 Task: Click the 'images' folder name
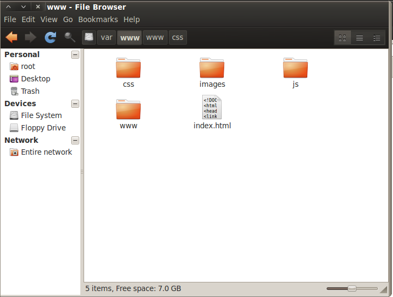pos(212,84)
